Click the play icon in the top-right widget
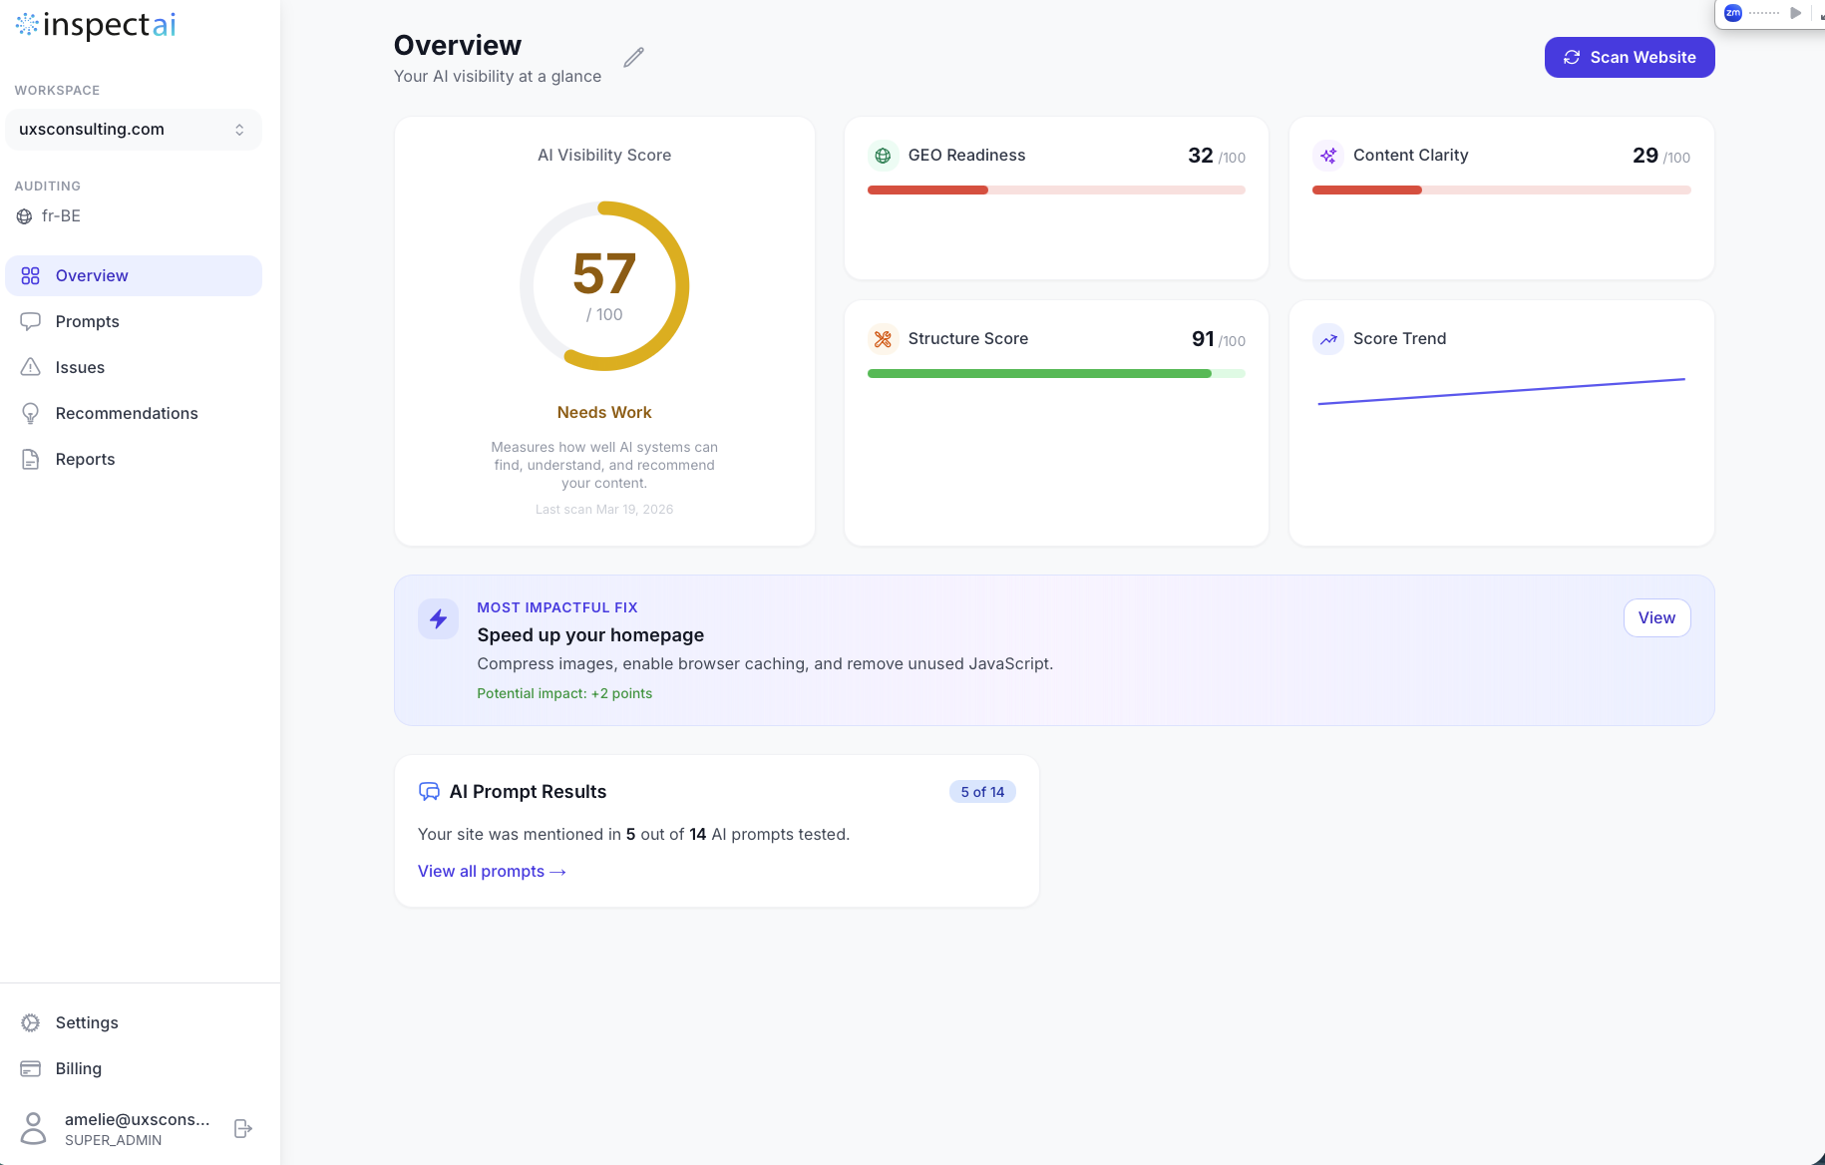This screenshot has height=1165, width=1825. [1795, 13]
